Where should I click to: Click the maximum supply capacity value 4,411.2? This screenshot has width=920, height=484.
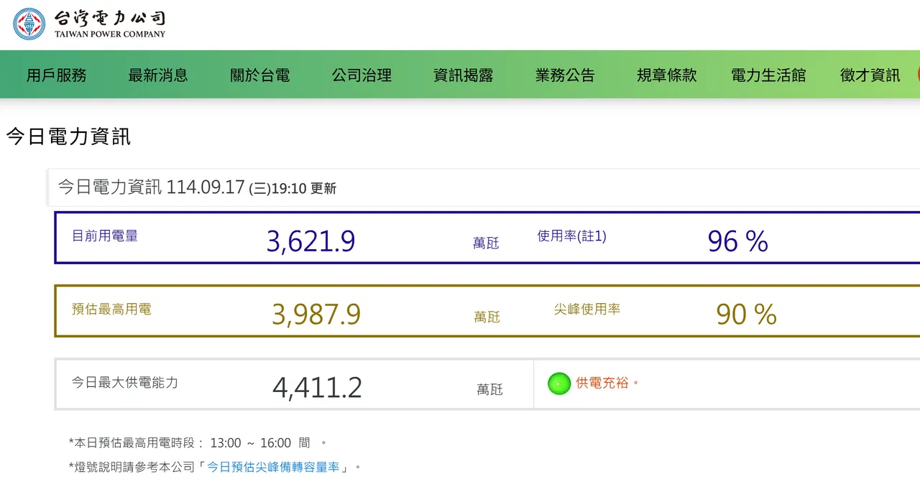coord(317,388)
